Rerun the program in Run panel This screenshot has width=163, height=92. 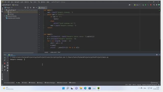click(5, 57)
